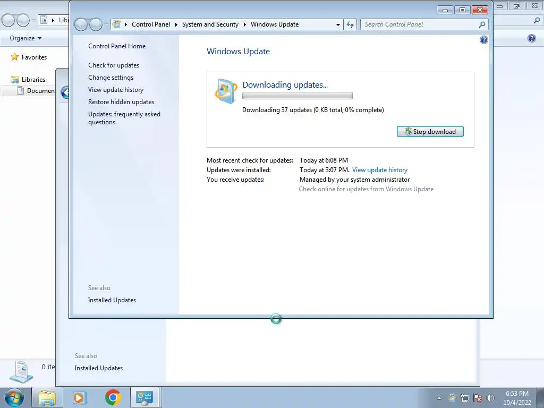
Task: Click the Windows Update page title
Action: 239,52
